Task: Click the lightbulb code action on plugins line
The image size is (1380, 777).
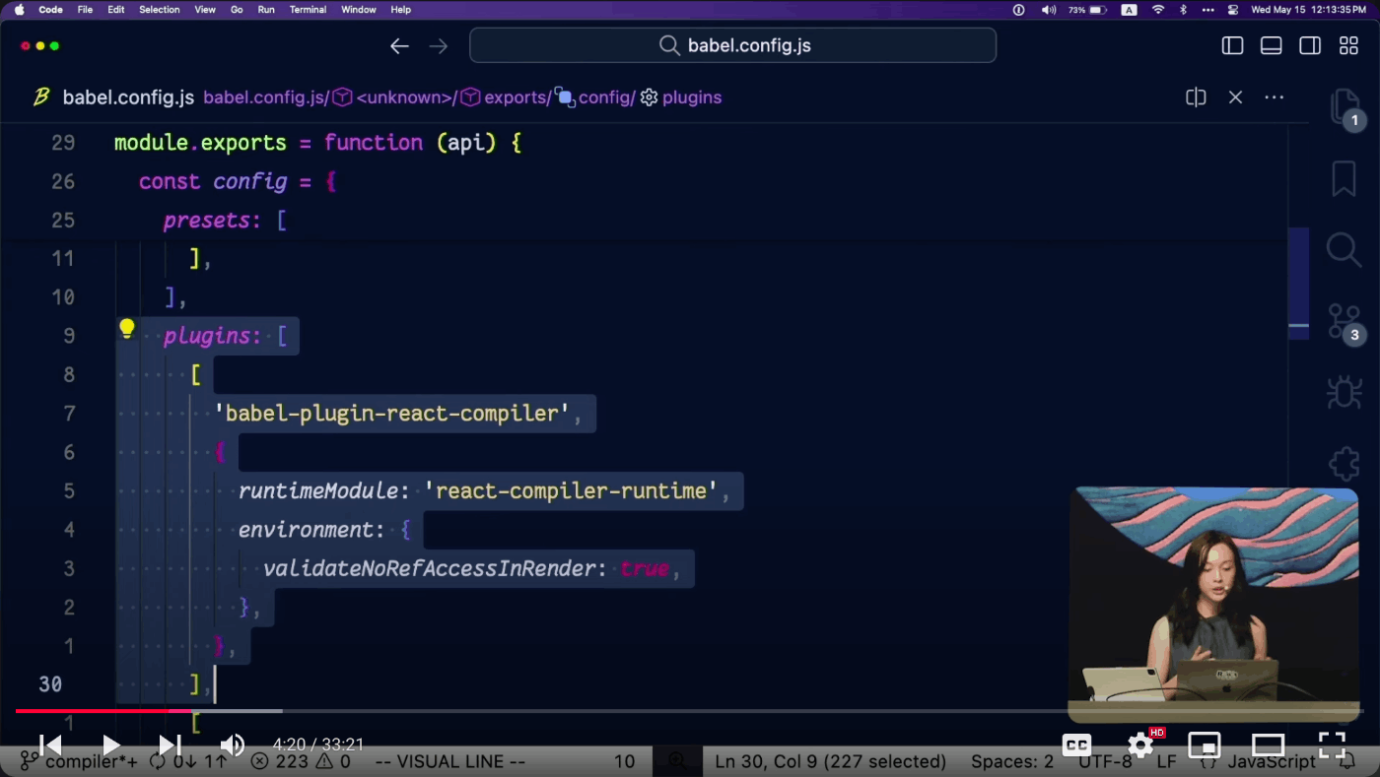Action: tap(126, 329)
